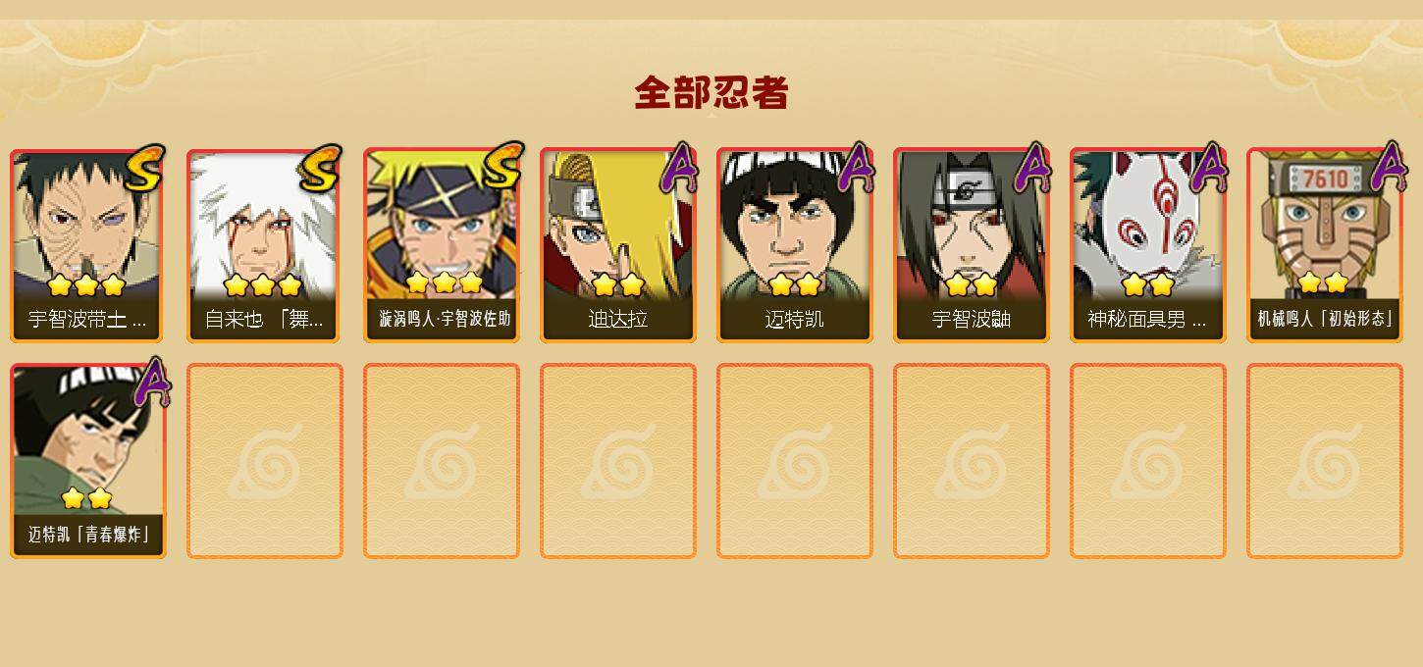Viewport: 1423px width, 667px height.
Task: Open the 机械鸣人「初始形态」 card
Action: pyautogui.click(x=1325, y=245)
